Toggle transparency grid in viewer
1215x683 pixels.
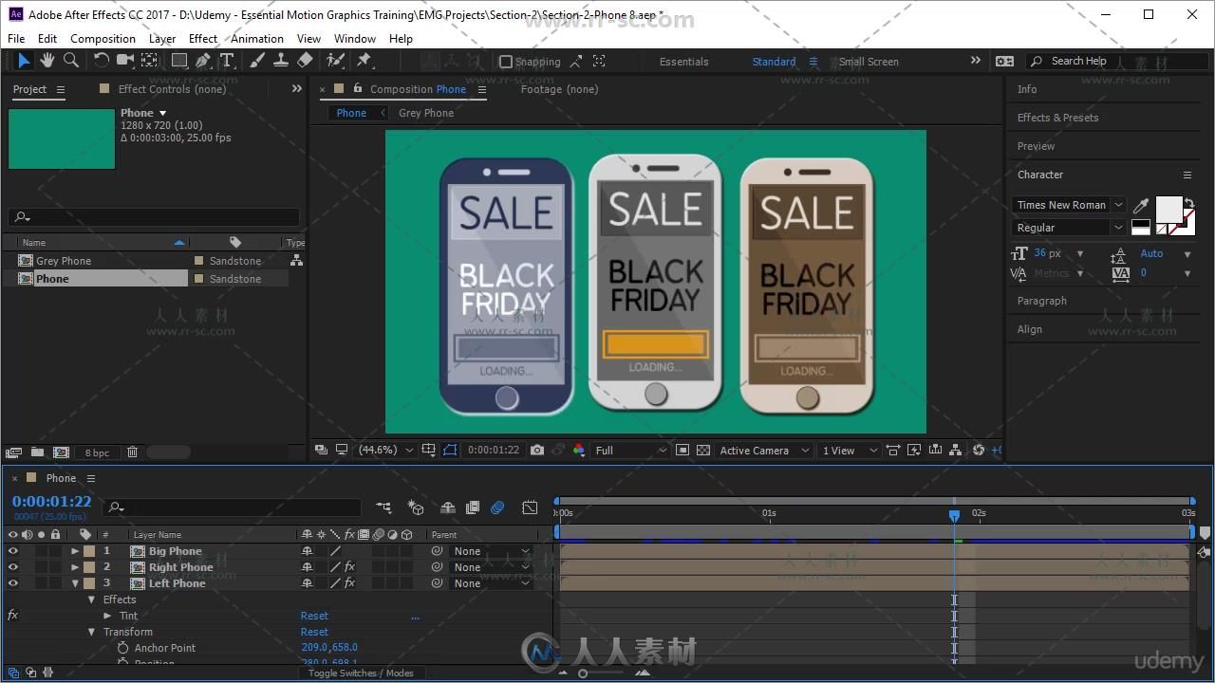coord(702,451)
